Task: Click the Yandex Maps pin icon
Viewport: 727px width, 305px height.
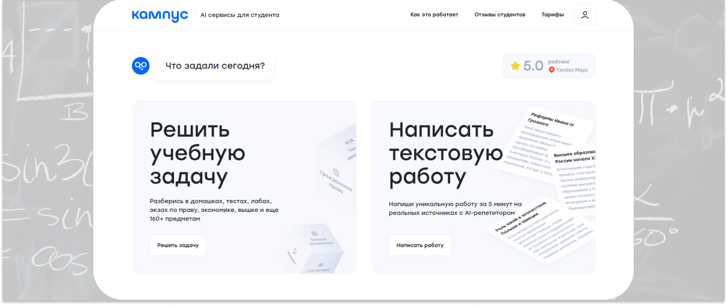Action: click(551, 70)
